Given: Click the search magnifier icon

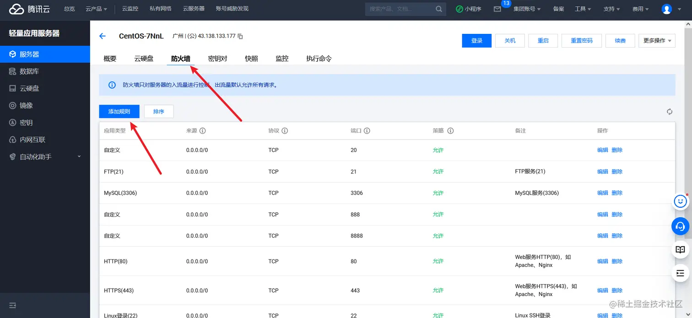Looking at the screenshot, I should click(x=438, y=9).
